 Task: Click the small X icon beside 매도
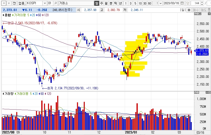coord(209,11)
